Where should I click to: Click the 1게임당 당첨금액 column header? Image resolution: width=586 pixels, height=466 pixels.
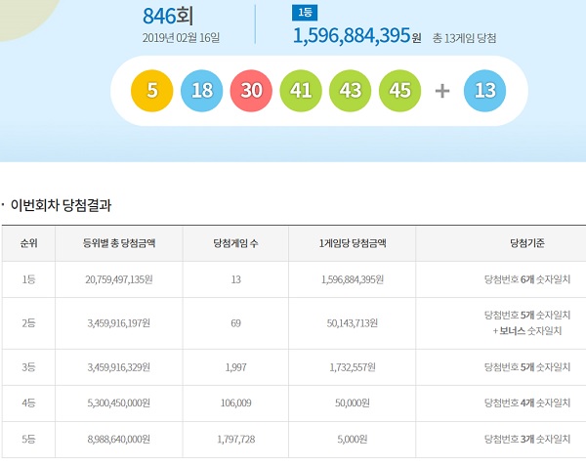click(x=353, y=243)
